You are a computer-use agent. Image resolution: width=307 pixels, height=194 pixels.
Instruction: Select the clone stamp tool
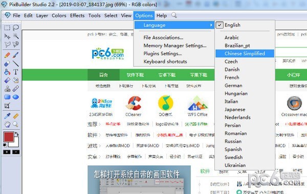click(x=7, y=89)
